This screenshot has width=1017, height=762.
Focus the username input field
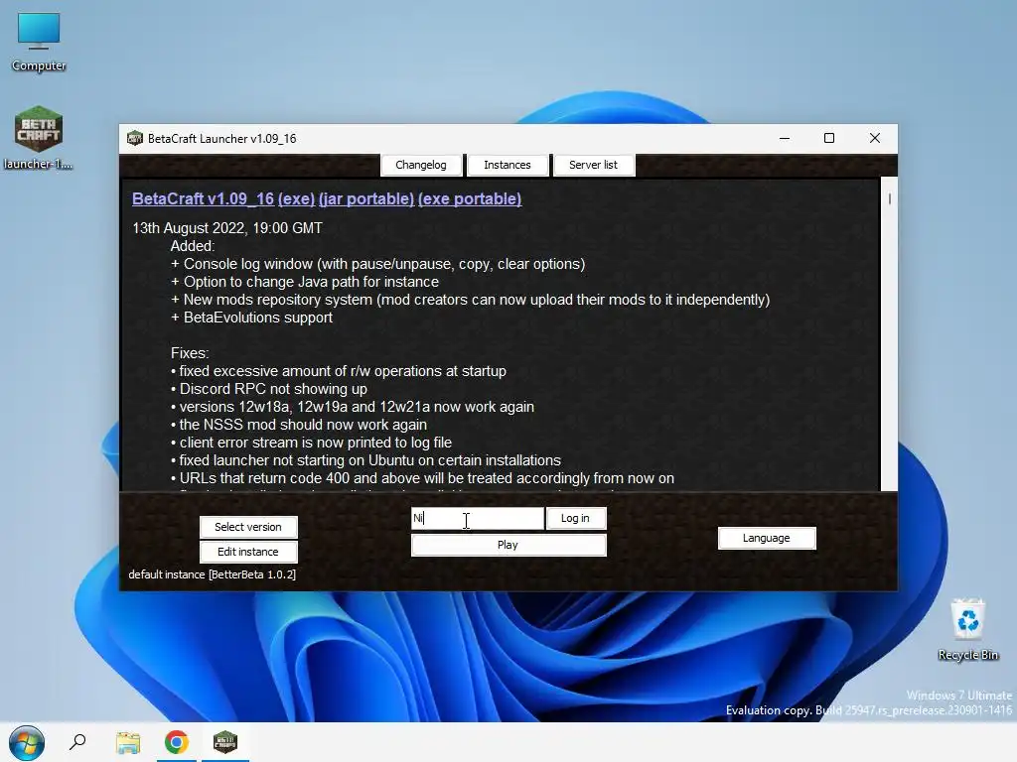478,518
